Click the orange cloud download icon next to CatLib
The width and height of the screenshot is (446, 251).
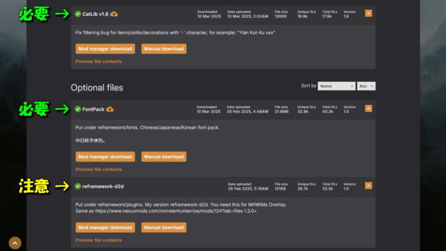[x=114, y=14]
